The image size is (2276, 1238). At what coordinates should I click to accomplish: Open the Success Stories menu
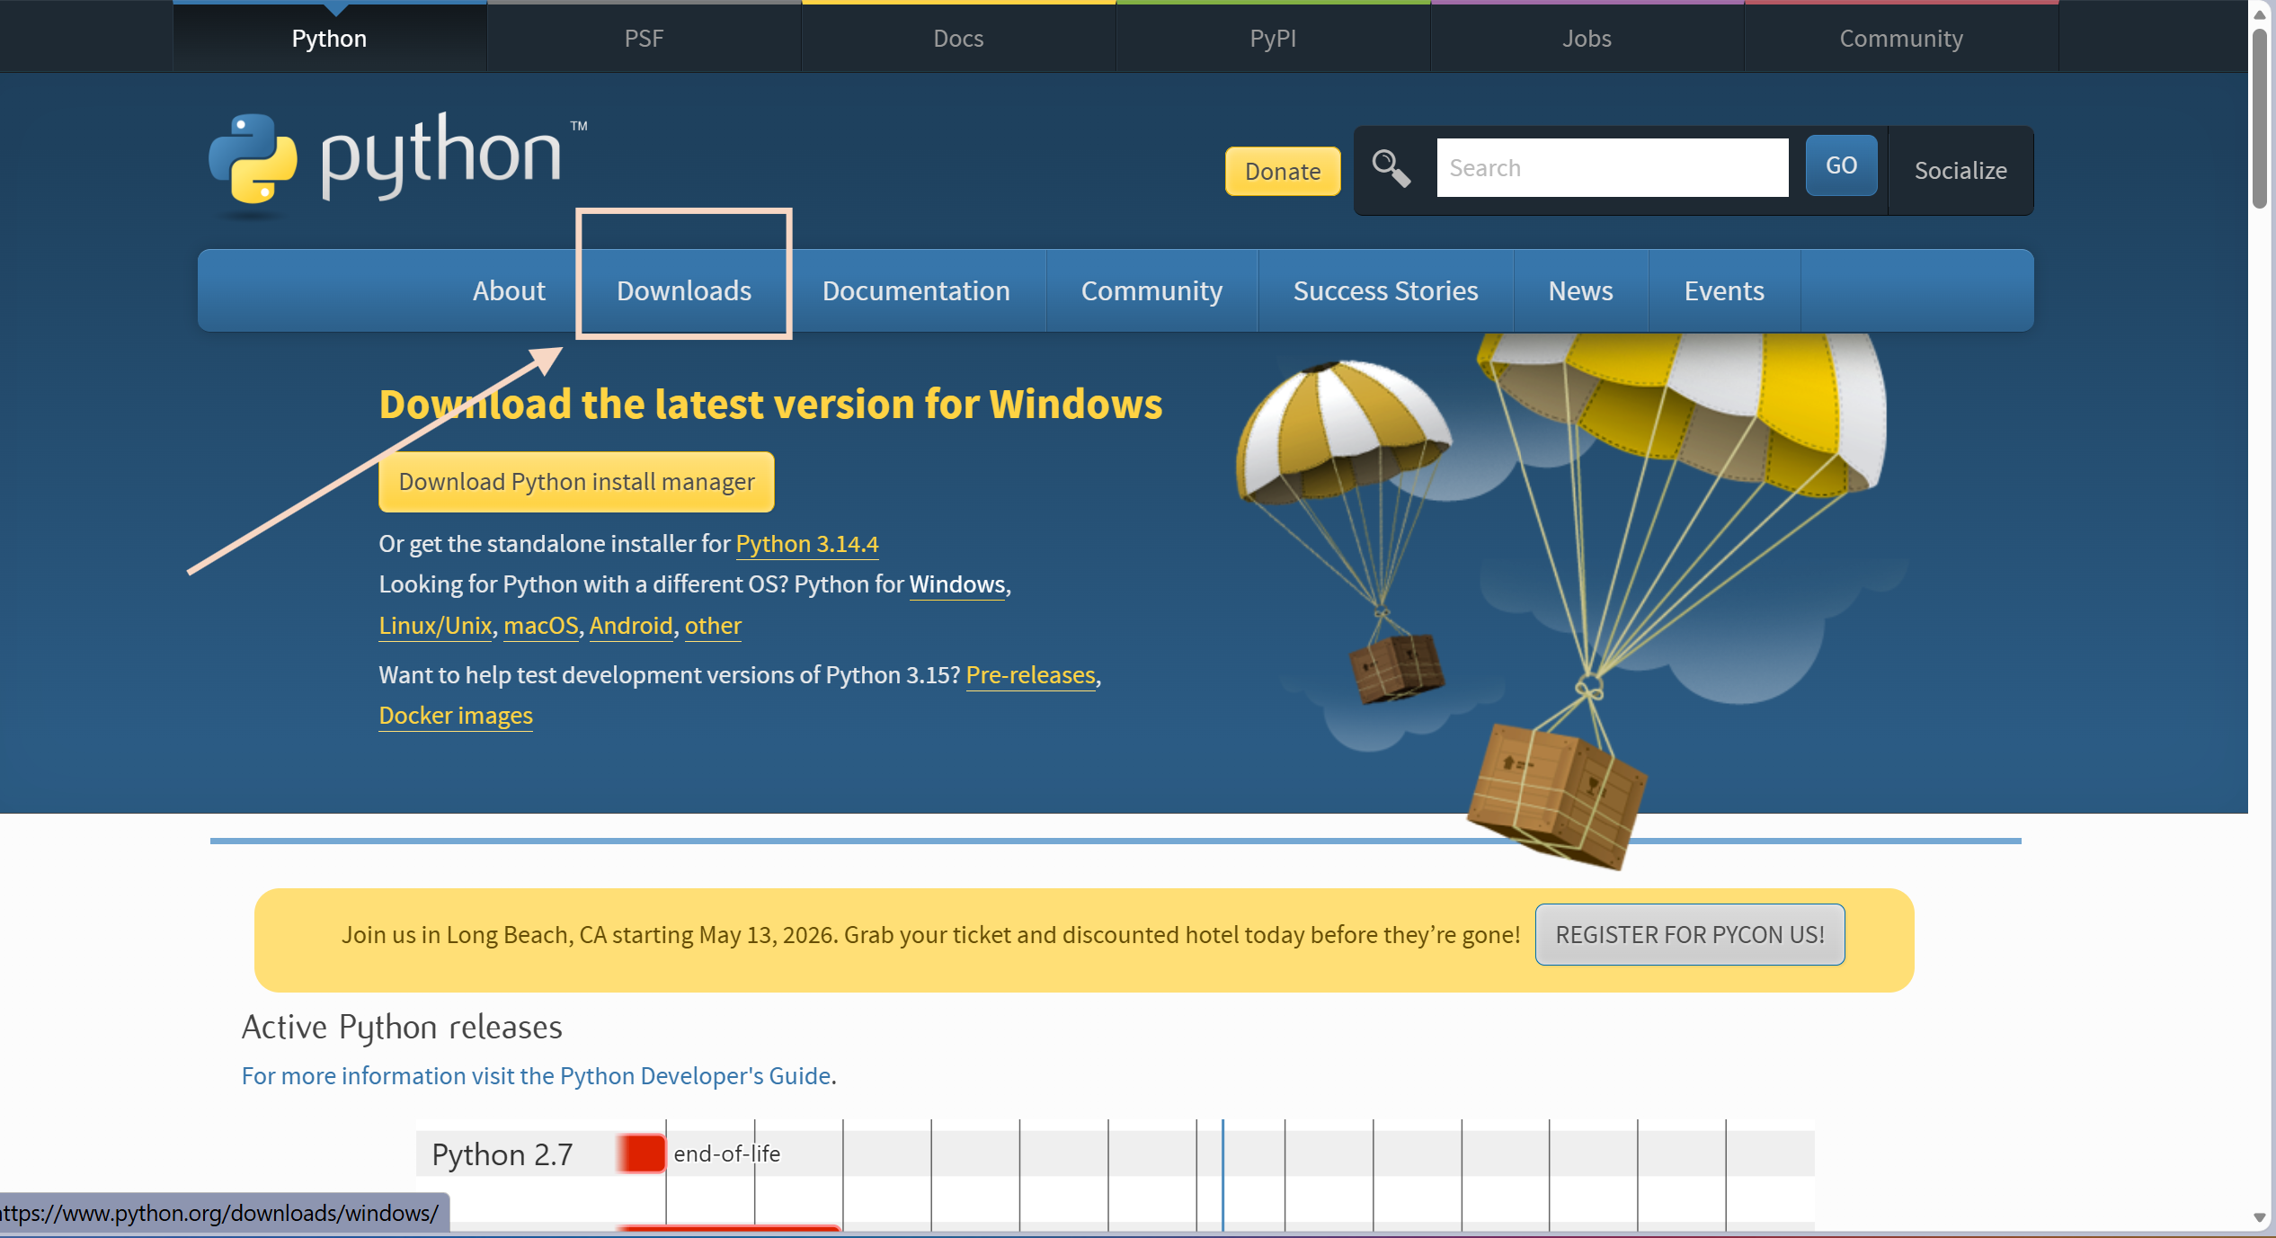coord(1385,290)
